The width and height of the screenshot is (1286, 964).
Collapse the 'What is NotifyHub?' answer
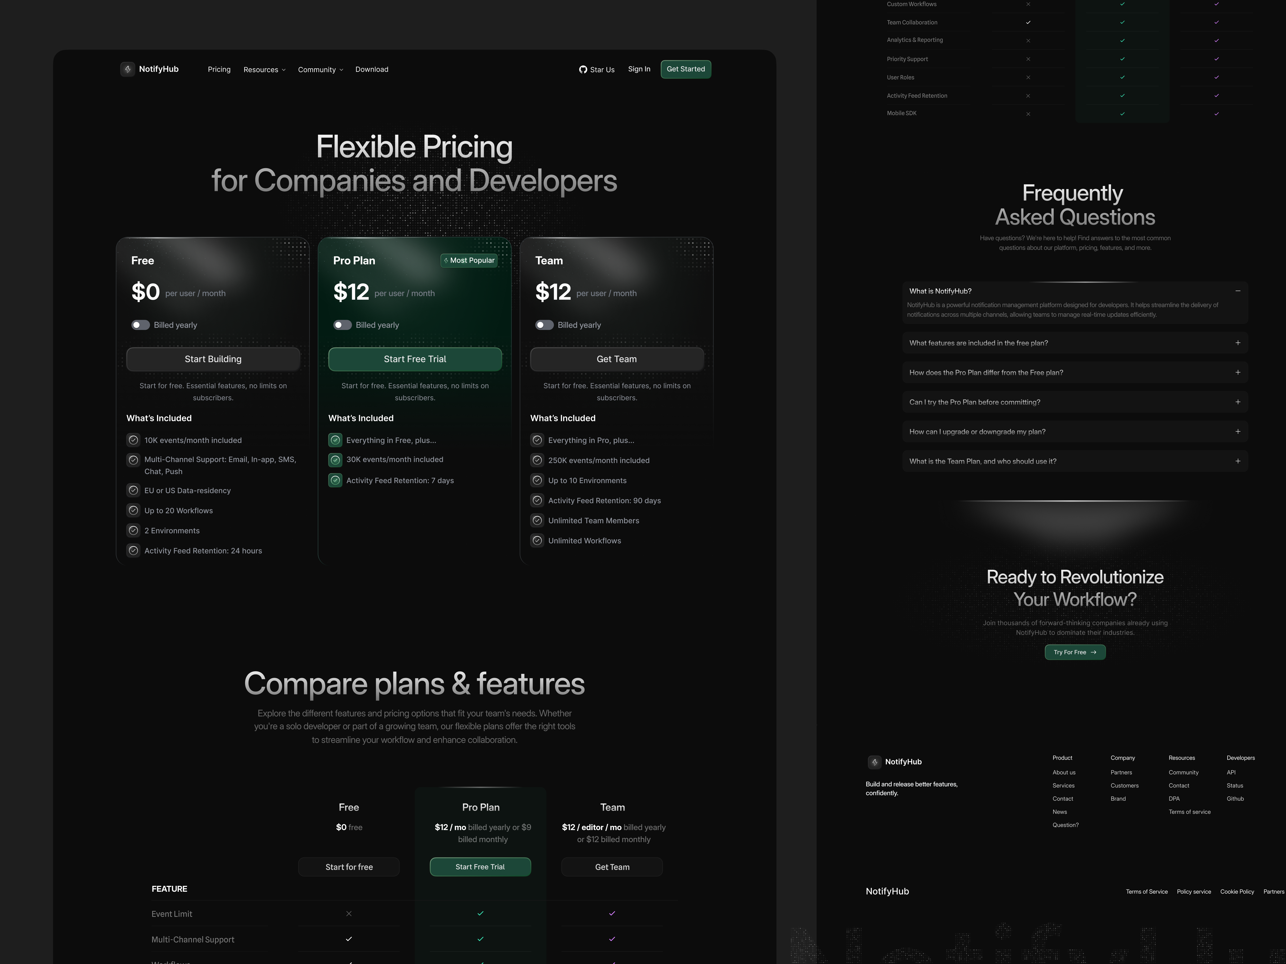(1238, 291)
